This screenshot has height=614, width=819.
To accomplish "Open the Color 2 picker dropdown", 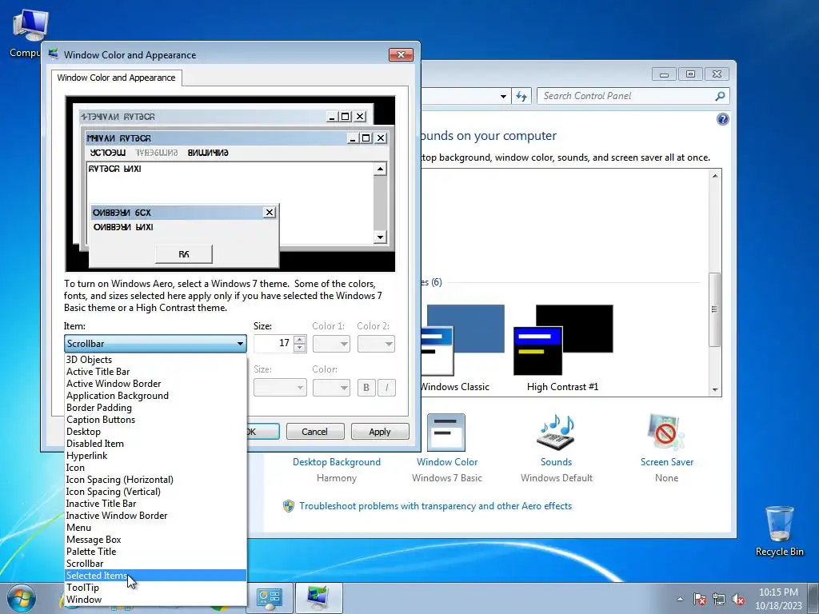I will 376,344.
